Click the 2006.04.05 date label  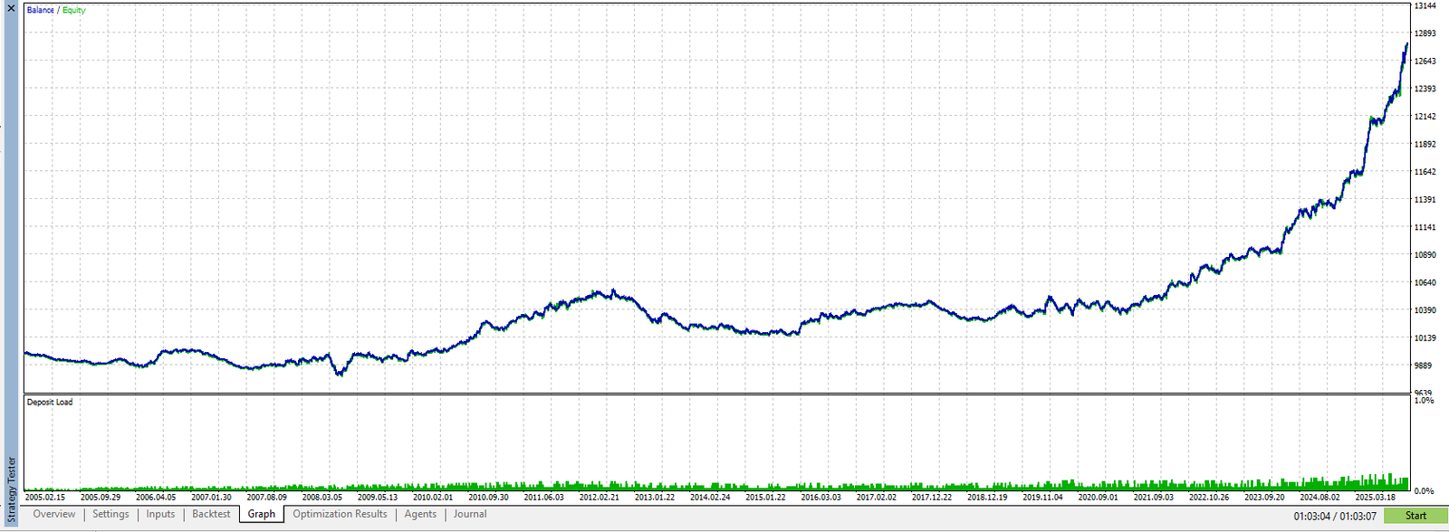(156, 497)
